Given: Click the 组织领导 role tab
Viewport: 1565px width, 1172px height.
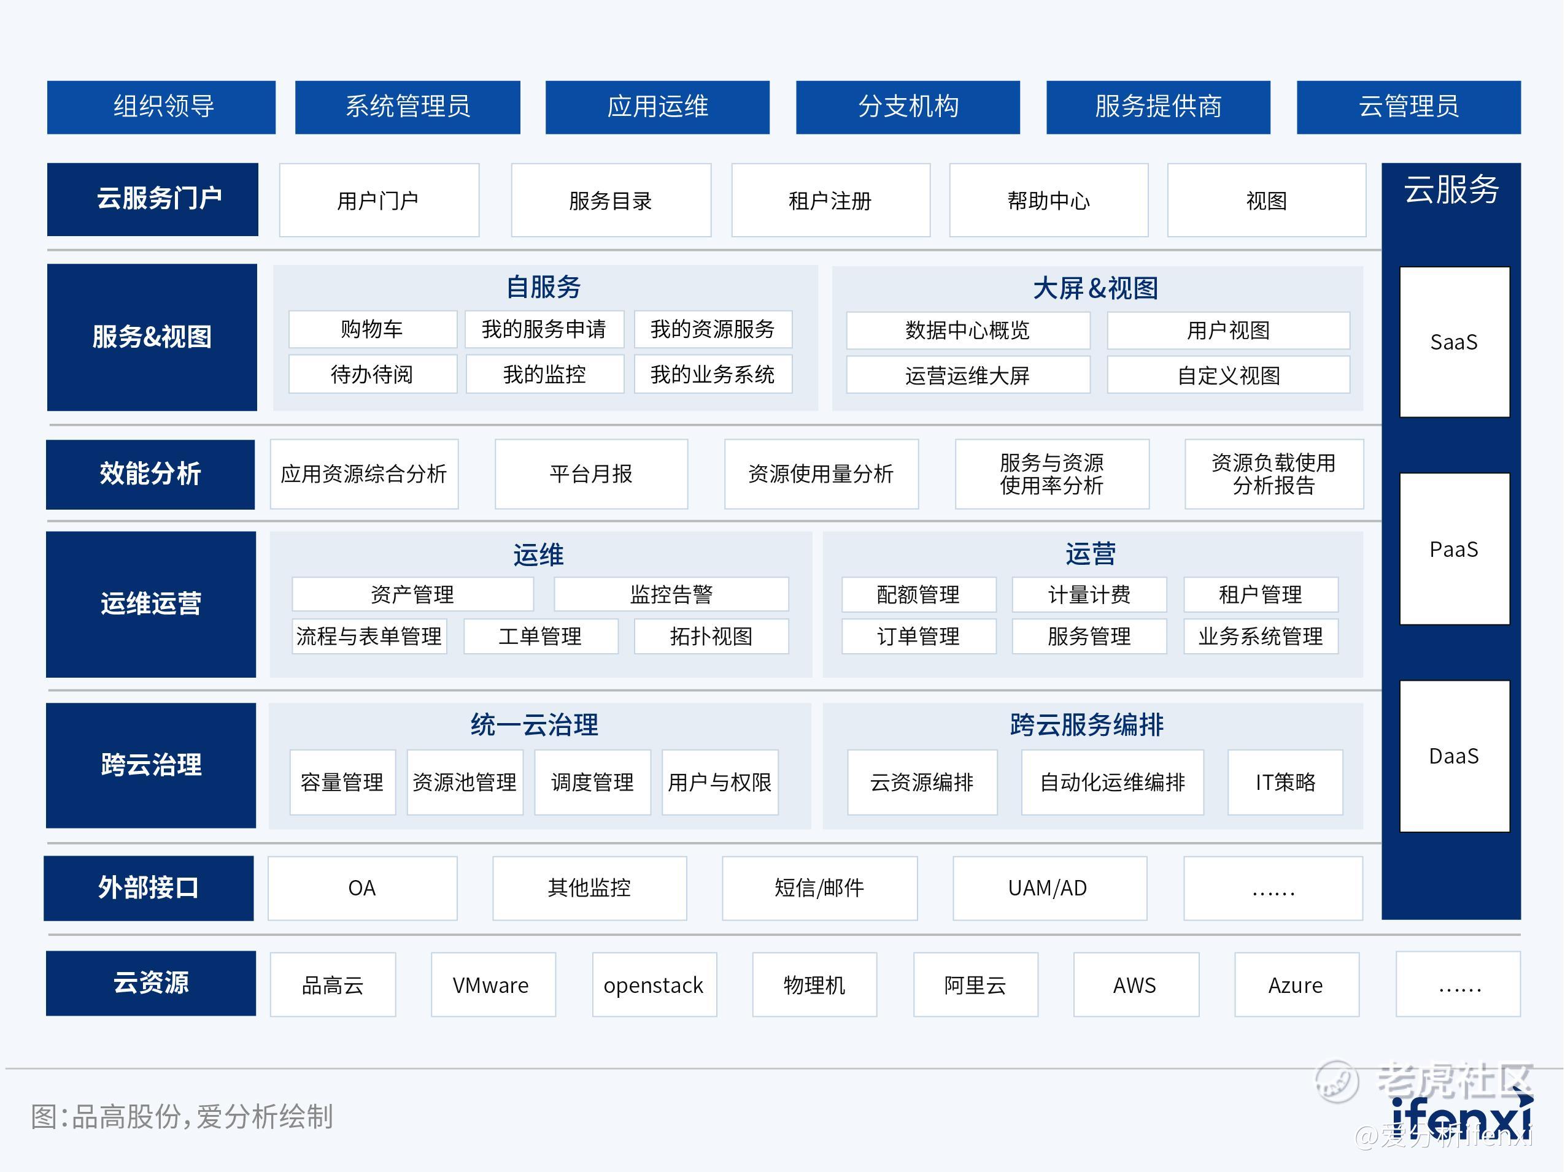Looking at the screenshot, I should 161,107.
